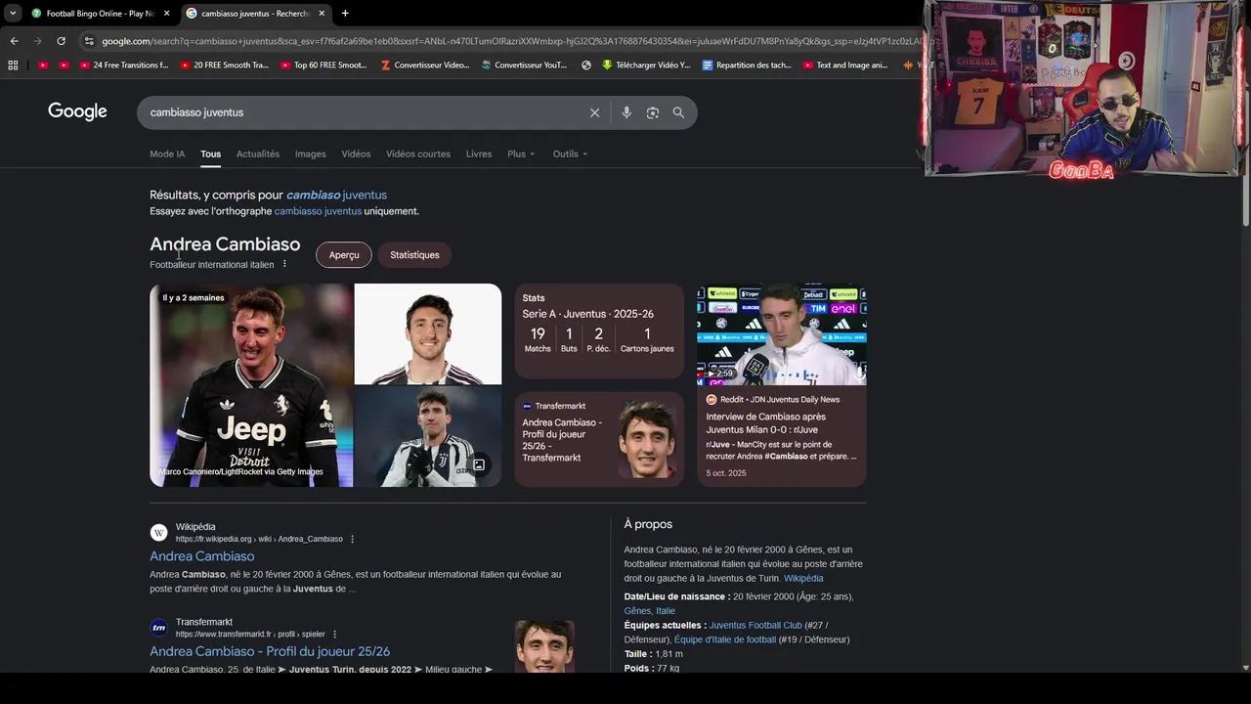Open Cambiaso photo in striped Juventus jersey
This screenshot has height=704, width=1251.
pyautogui.click(x=428, y=436)
